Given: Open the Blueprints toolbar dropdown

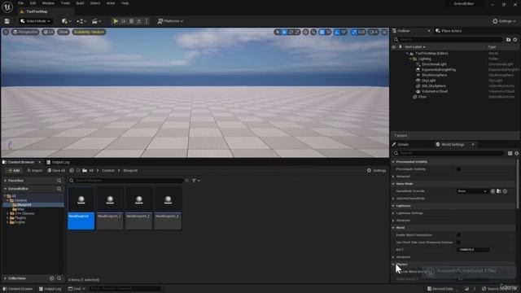Looking at the screenshot, I should pos(81,21).
